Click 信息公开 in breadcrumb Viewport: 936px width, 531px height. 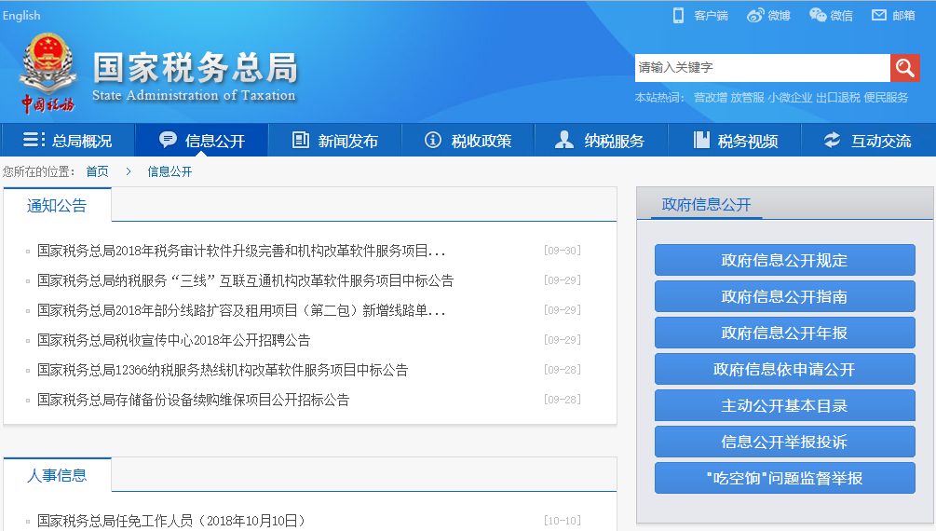click(170, 172)
